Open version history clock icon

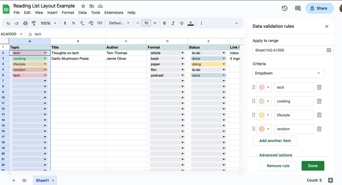[285, 8]
